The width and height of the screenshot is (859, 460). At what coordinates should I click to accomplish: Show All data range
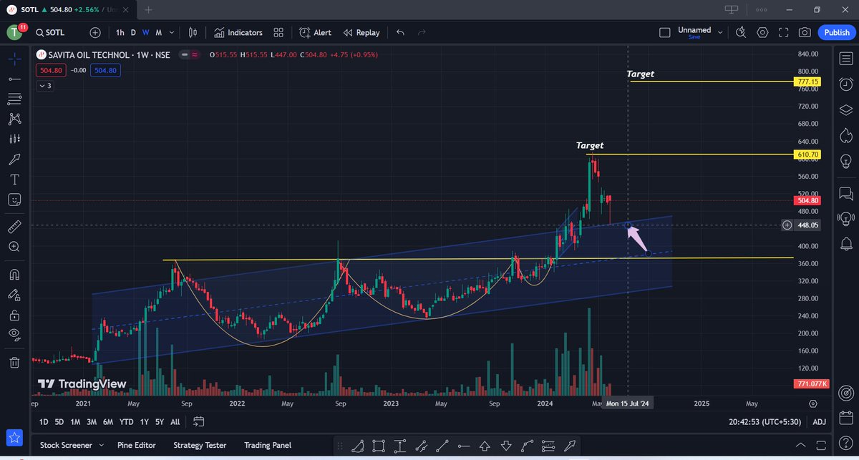click(175, 422)
